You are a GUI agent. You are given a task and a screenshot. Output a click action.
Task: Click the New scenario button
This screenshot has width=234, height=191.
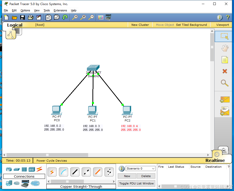point(127,176)
